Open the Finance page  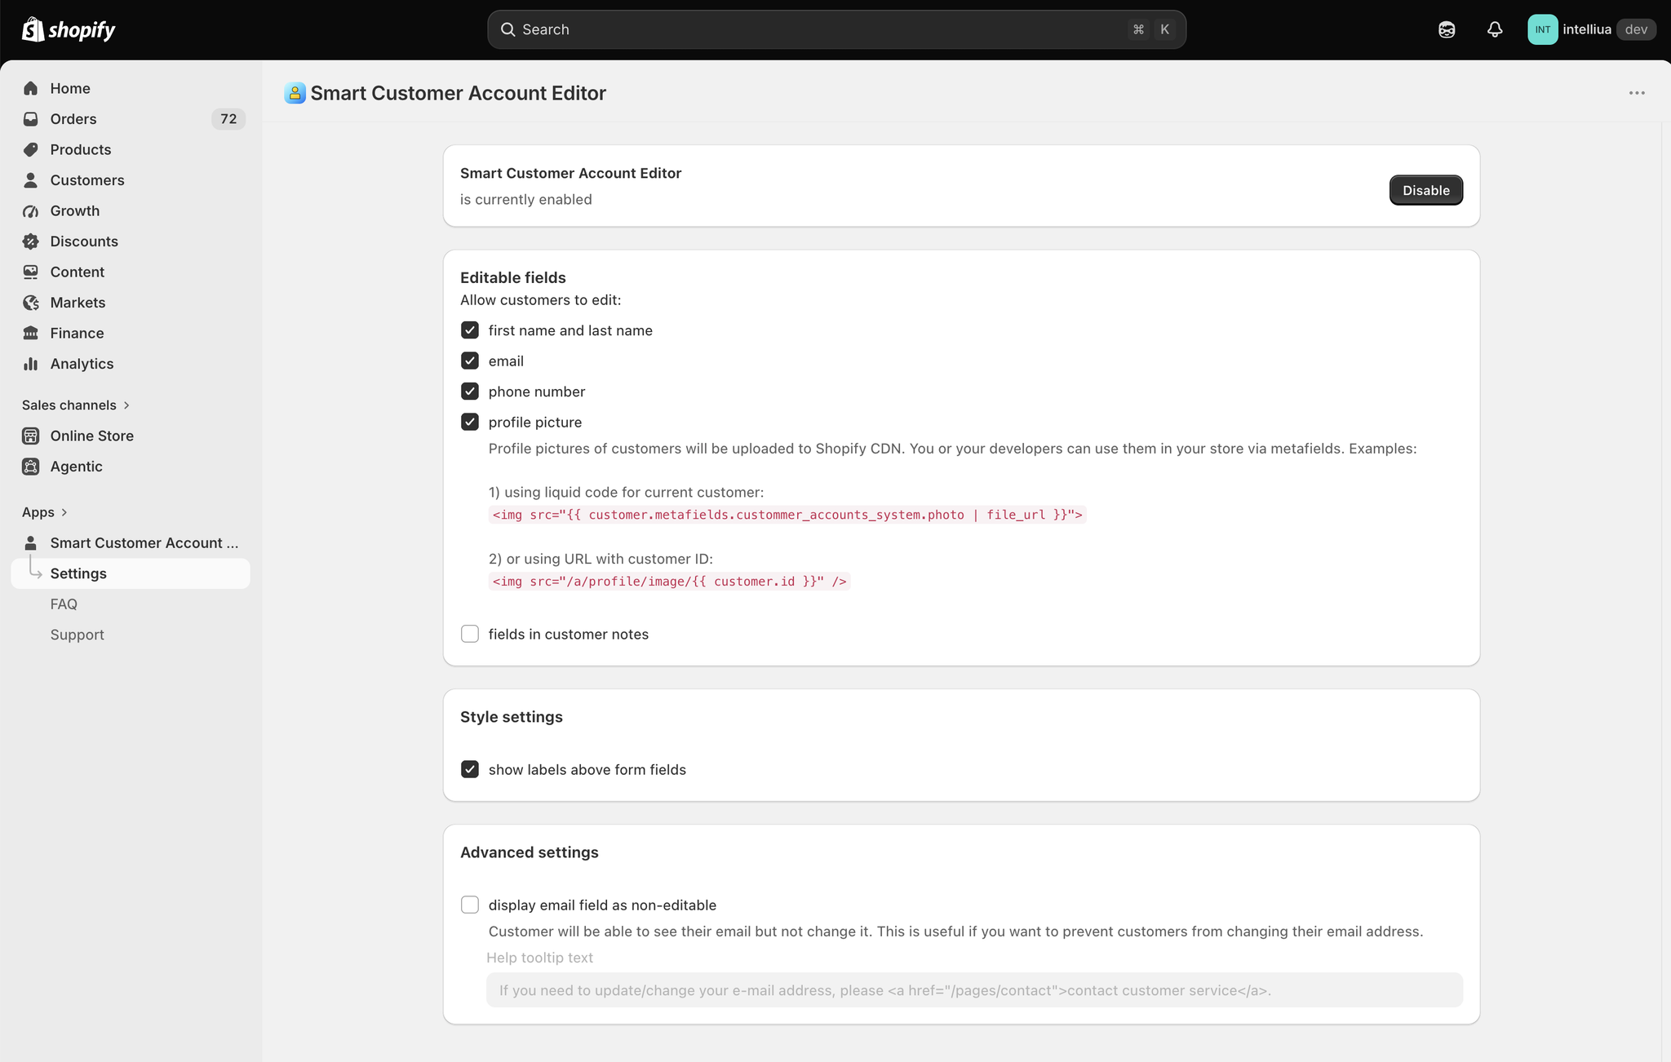tap(131, 333)
